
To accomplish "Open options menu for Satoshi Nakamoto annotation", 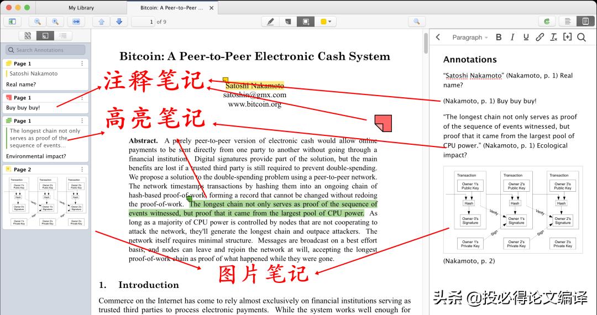I will 82,64.
